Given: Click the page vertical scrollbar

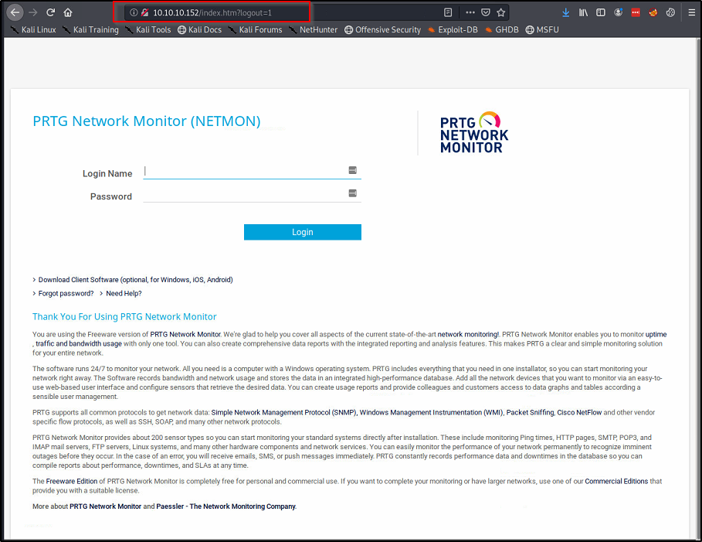Looking at the screenshot, I should point(698,287).
